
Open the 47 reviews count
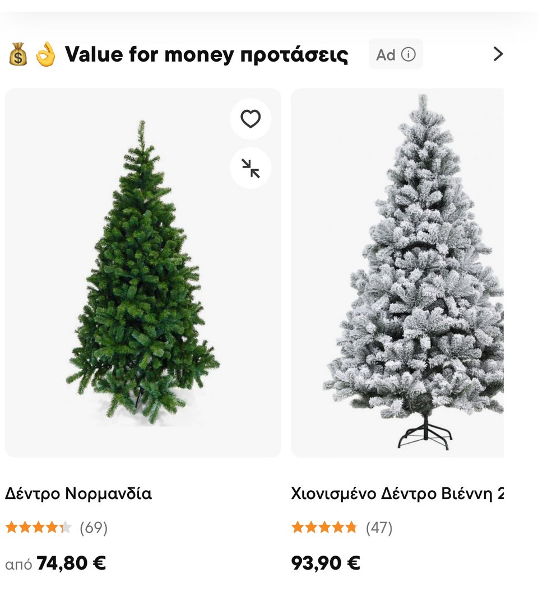(x=379, y=528)
